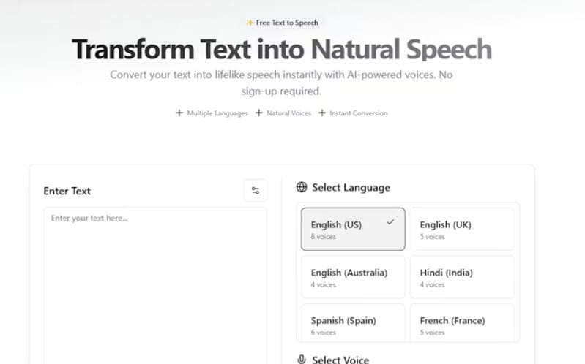Screen dimensions: 585x364
Task: Click the Select Language section heading
Action: (x=351, y=187)
